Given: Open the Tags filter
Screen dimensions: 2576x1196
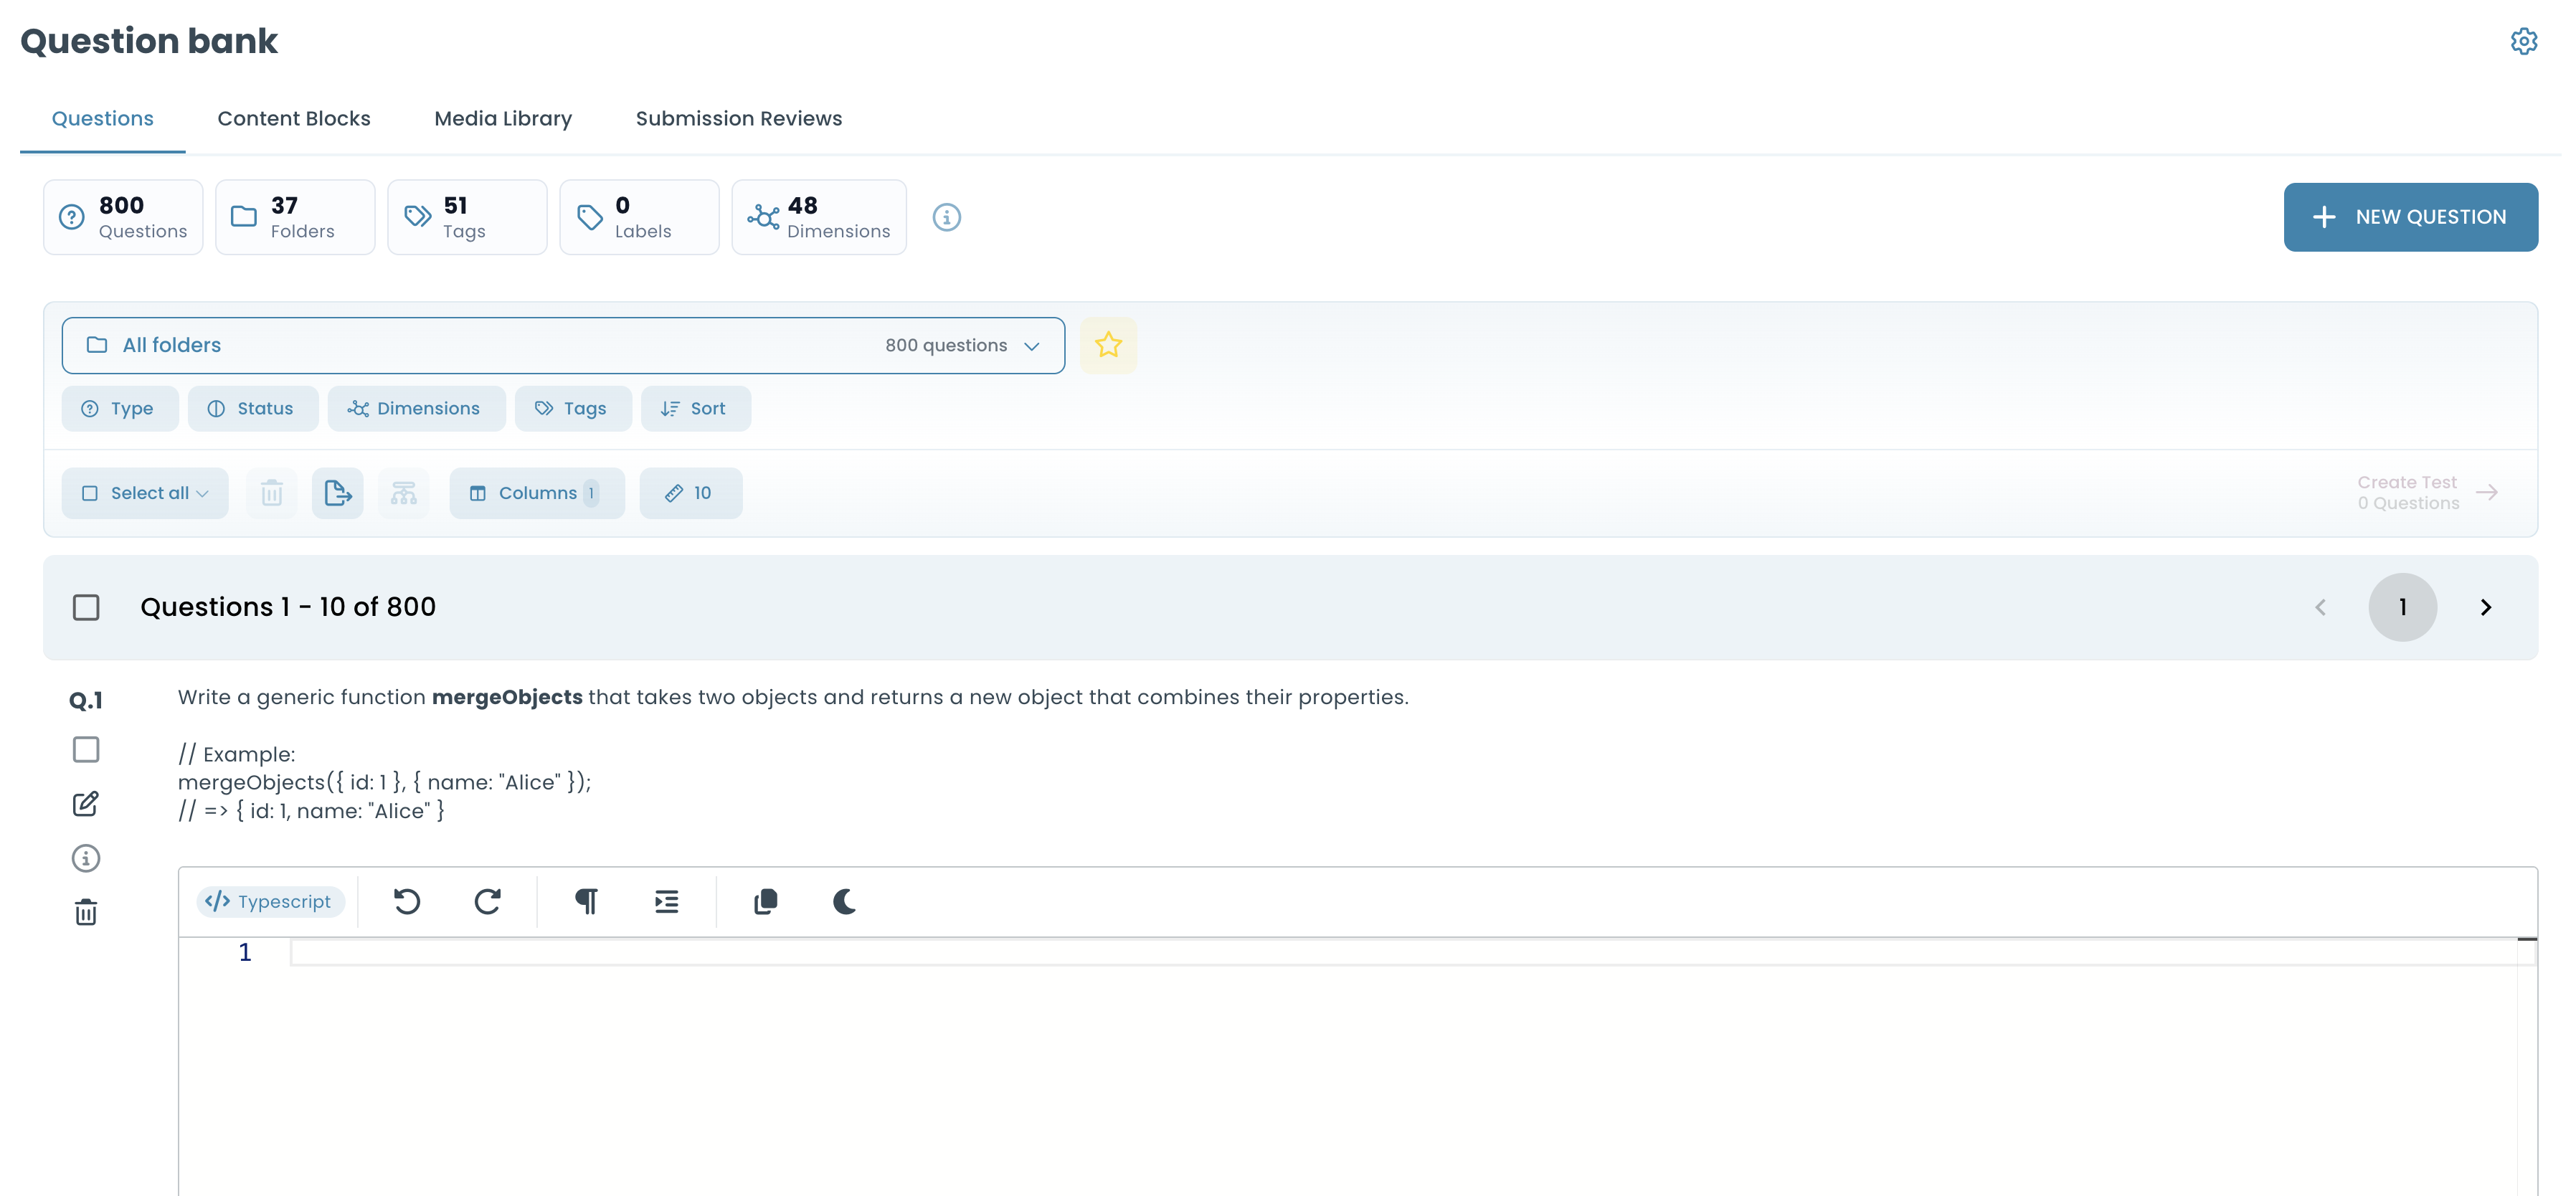Looking at the screenshot, I should click(573, 409).
